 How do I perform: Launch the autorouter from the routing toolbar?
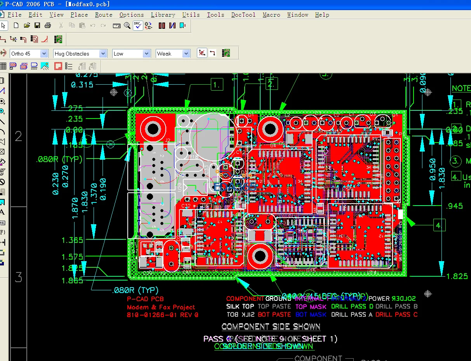(x=58, y=39)
